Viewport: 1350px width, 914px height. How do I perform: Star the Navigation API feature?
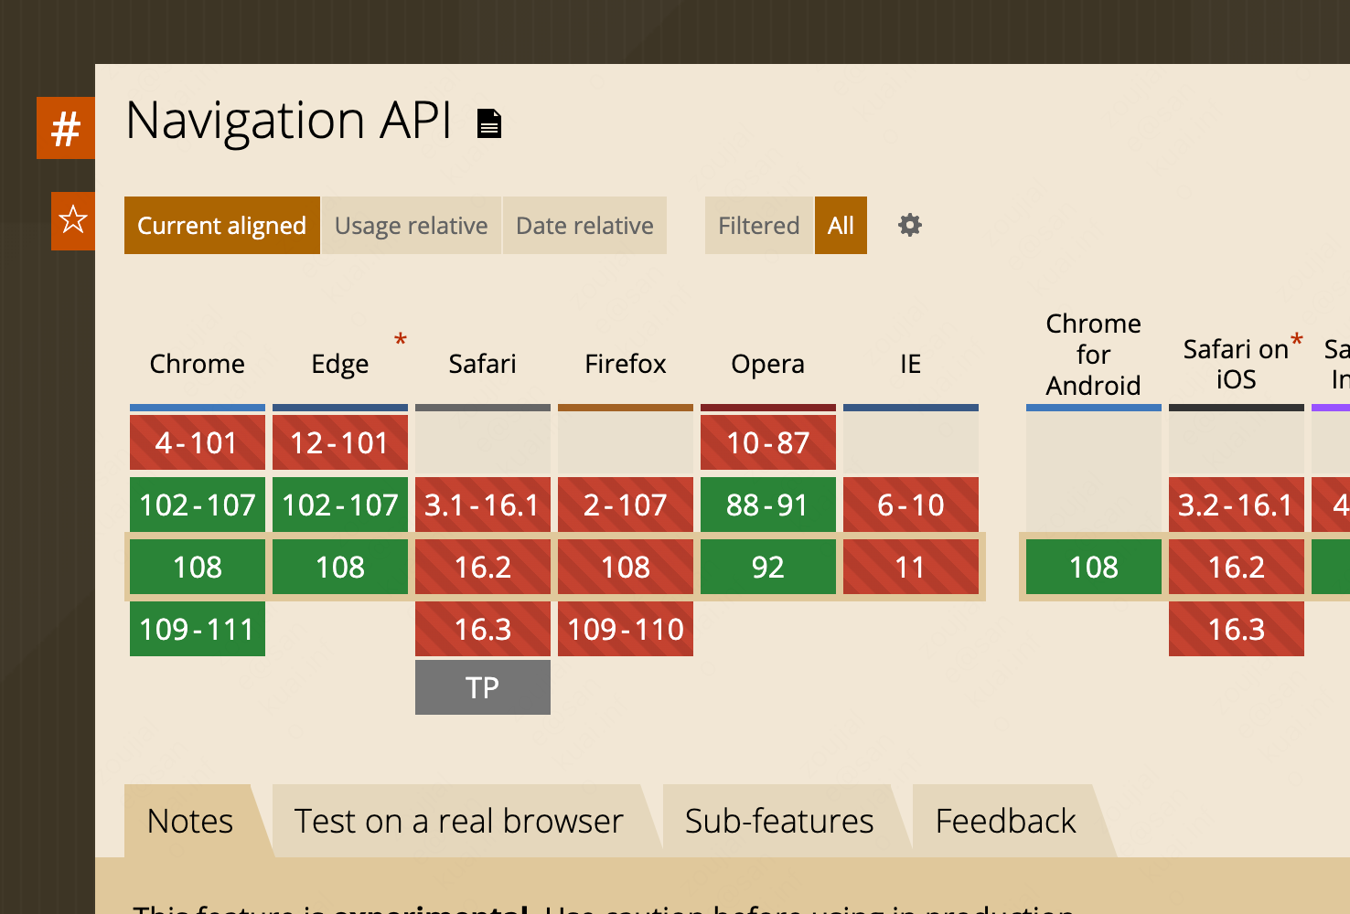[73, 220]
